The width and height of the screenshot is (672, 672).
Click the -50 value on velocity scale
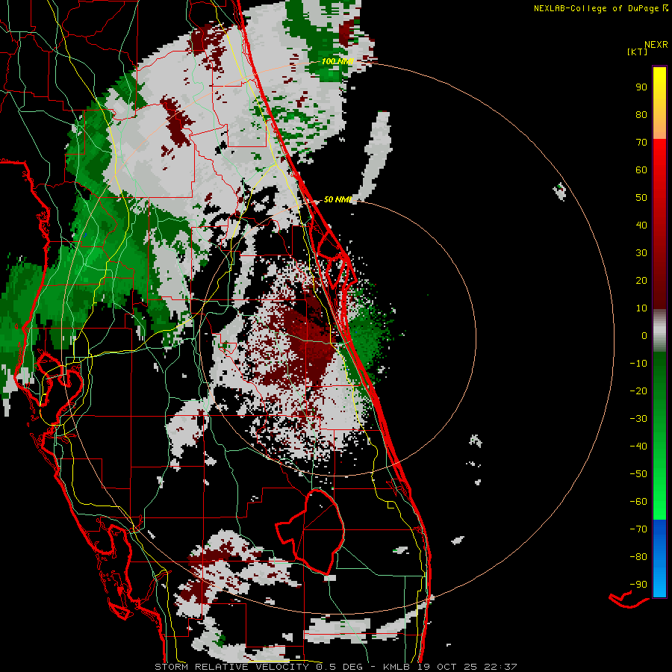coord(638,474)
